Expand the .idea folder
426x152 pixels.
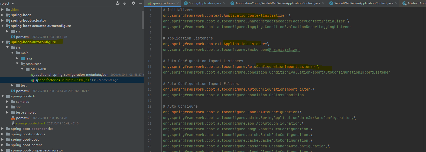tap(2, 9)
